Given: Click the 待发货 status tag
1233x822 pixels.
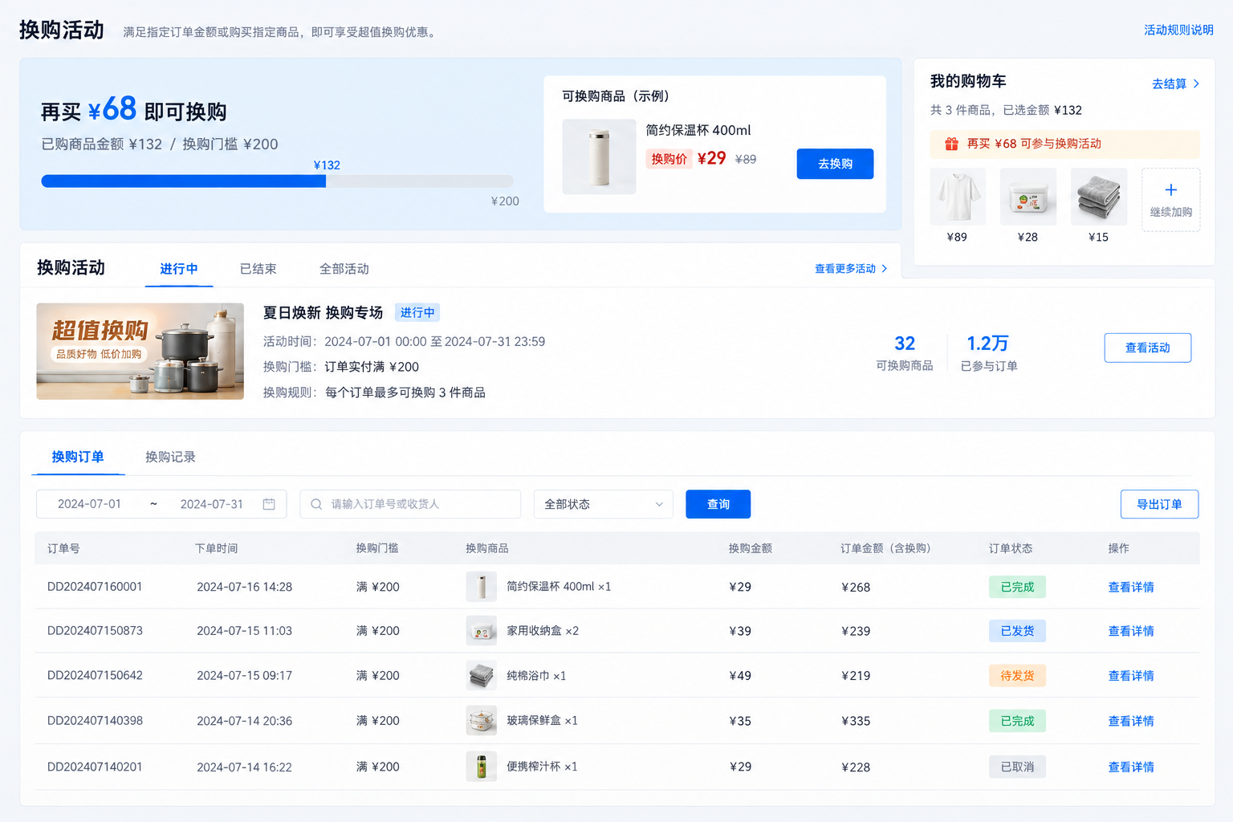Looking at the screenshot, I should point(1017,676).
